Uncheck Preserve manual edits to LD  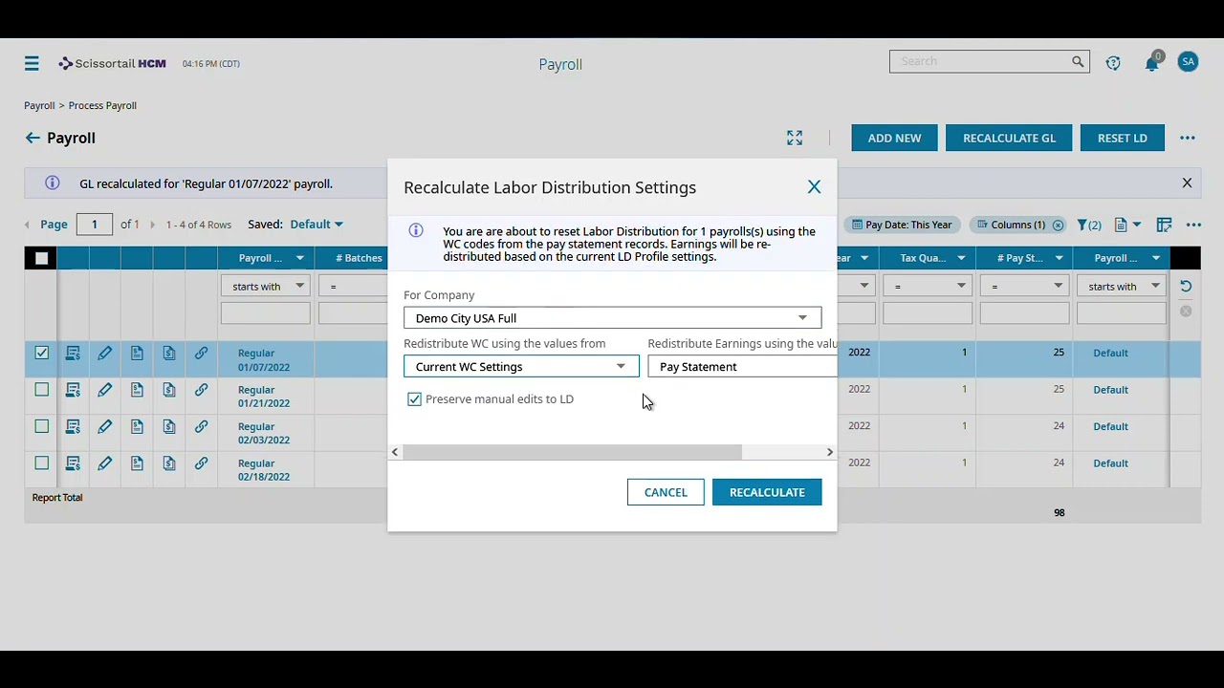(x=414, y=398)
